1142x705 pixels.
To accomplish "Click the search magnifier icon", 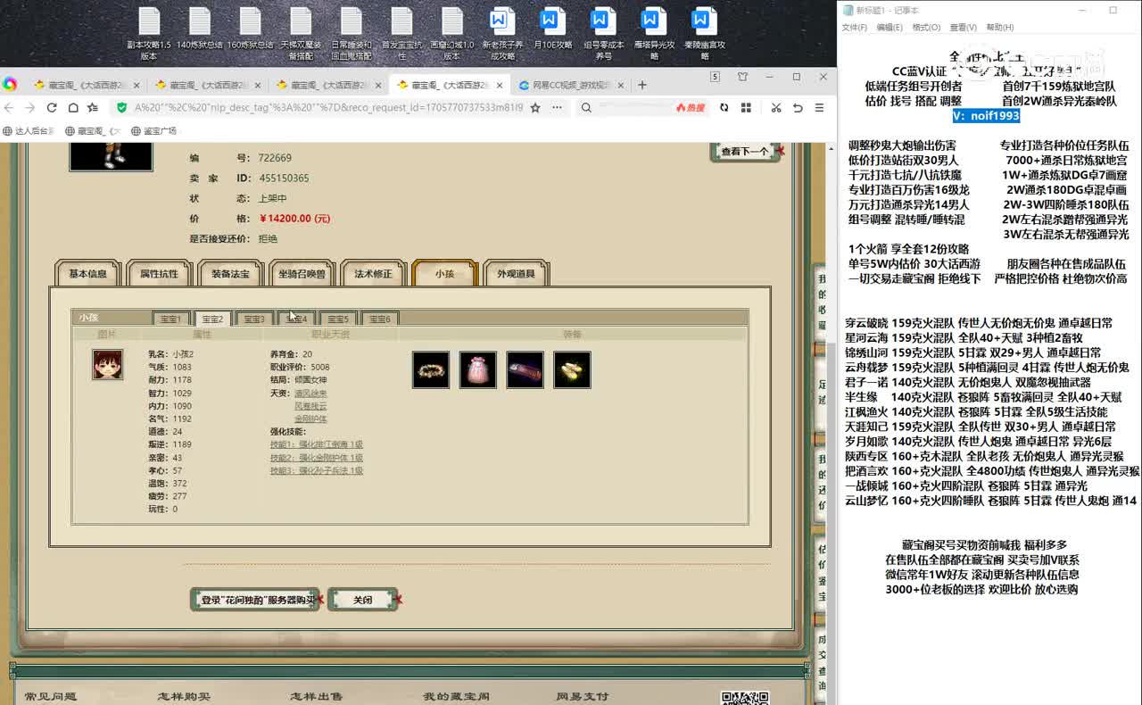I will 586,107.
